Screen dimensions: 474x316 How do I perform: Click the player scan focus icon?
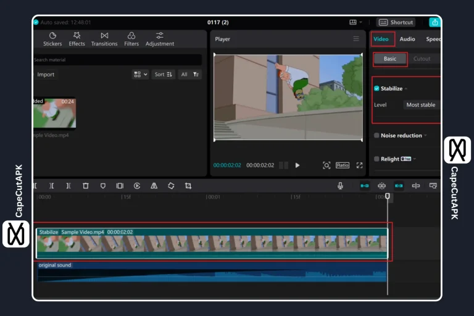326,165
